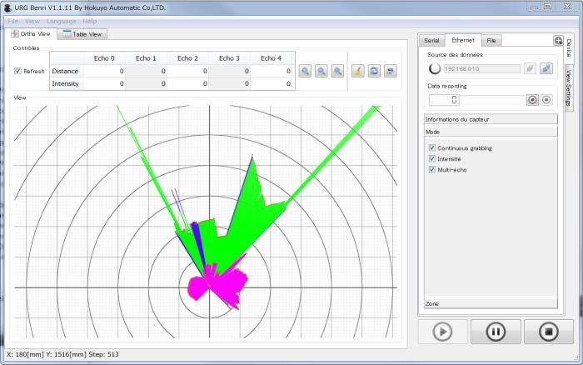Switch to the Table View tab

click(82, 34)
